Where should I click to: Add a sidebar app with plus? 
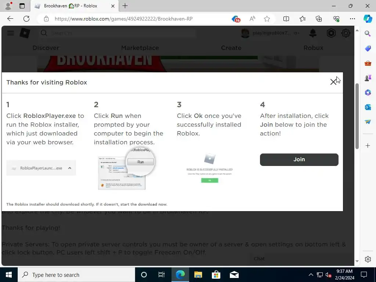[368, 145]
